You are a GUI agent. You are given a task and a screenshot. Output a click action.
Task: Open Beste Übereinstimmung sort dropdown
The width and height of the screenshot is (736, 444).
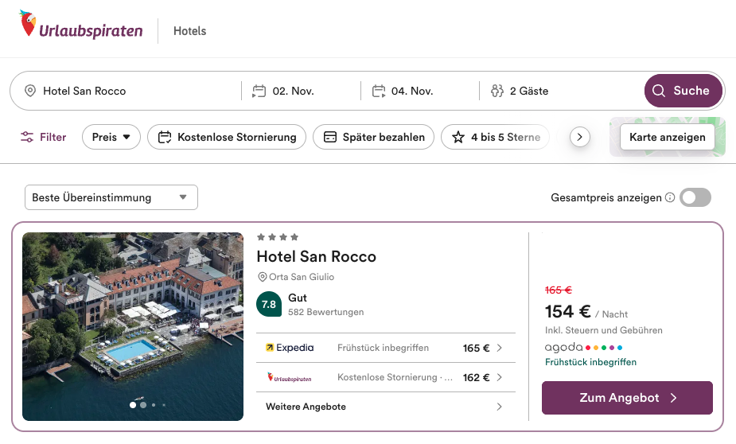pyautogui.click(x=111, y=197)
